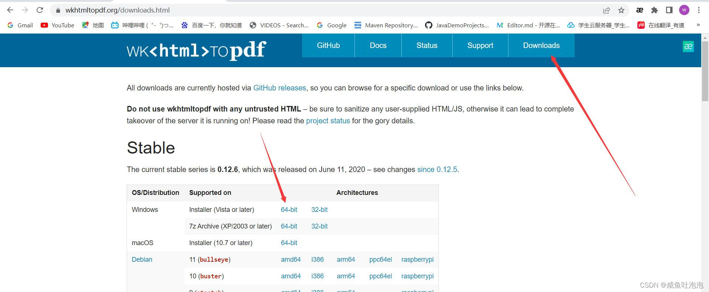Click the macOS row label

(x=143, y=243)
